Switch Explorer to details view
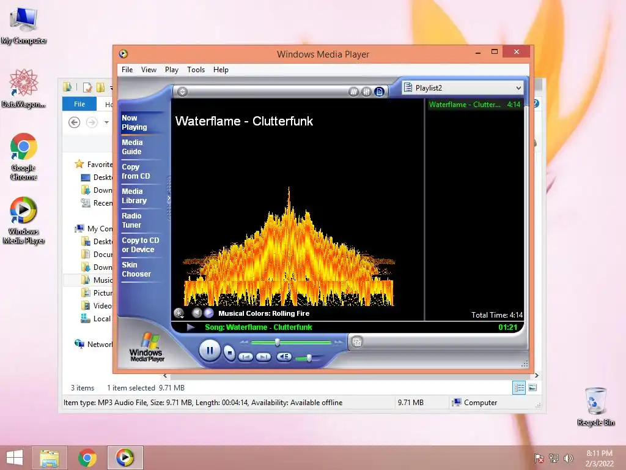Screen dimensions: 626x470 (519, 387)
